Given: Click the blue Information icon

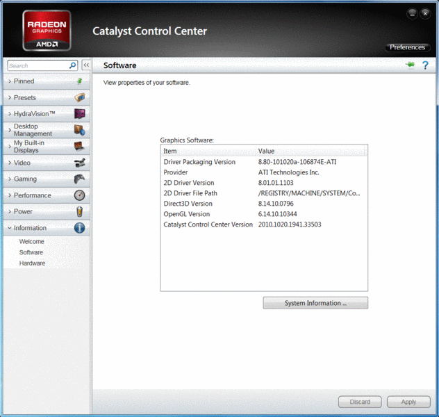Looking at the screenshot, I should coord(79,228).
